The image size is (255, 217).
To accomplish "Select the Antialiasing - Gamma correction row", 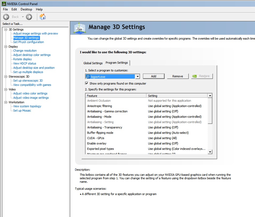I will click(146, 111).
